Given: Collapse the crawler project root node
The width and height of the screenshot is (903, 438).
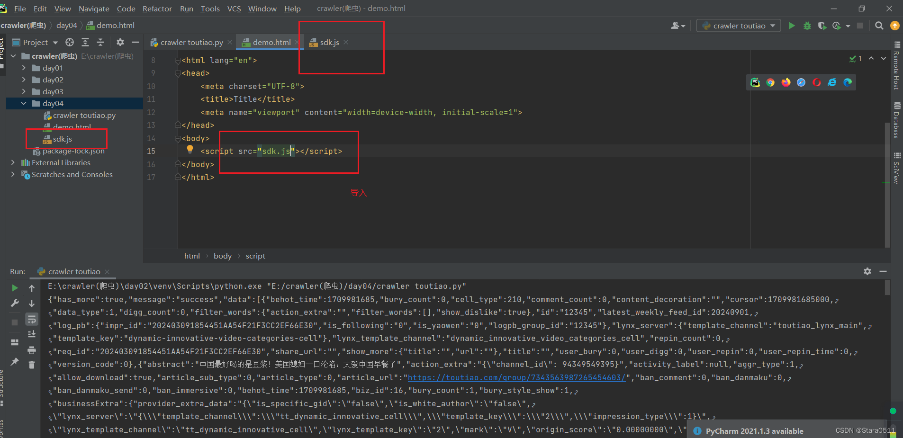Looking at the screenshot, I should 13,56.
